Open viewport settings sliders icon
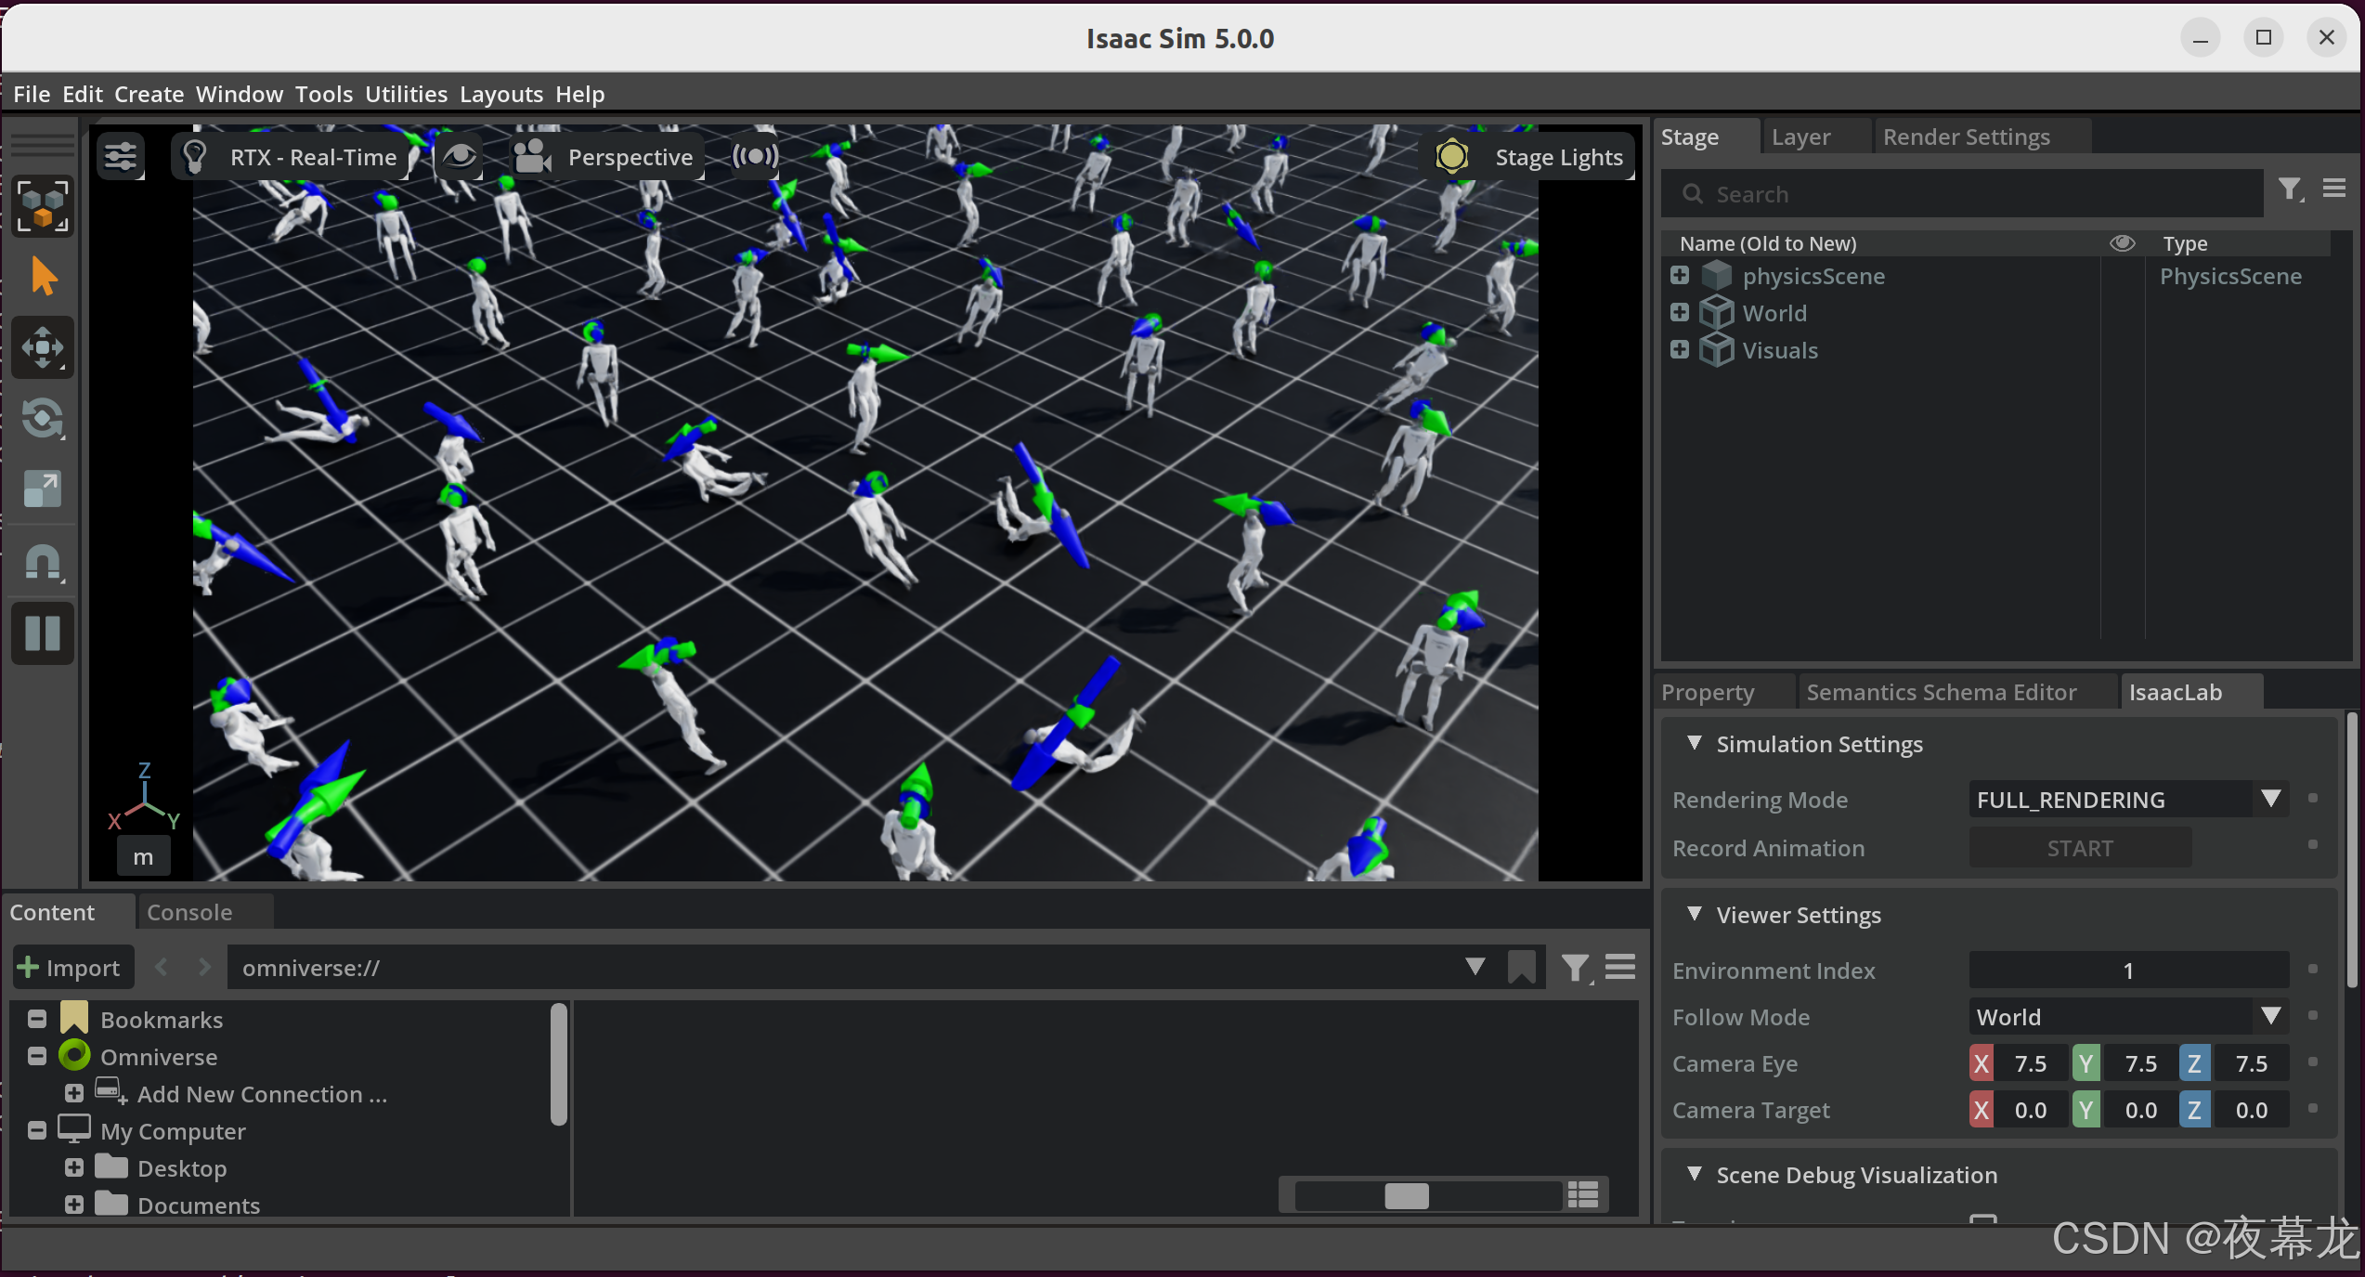This screenshot has height=1277, width=2365. [x=121, y=157]
